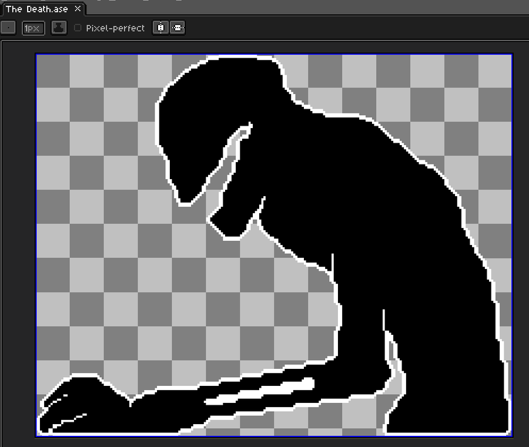Toggle vertical symmetry mode
Viewport: 529px width, 447px height.
(178, 28)
